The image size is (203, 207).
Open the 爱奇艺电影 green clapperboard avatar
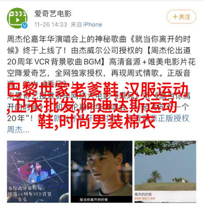17,18
